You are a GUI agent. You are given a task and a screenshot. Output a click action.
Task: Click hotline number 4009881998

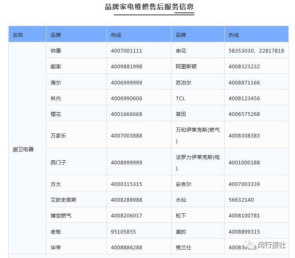126,67
